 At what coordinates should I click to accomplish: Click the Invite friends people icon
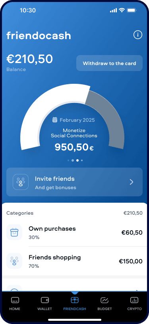click(21, 182)
